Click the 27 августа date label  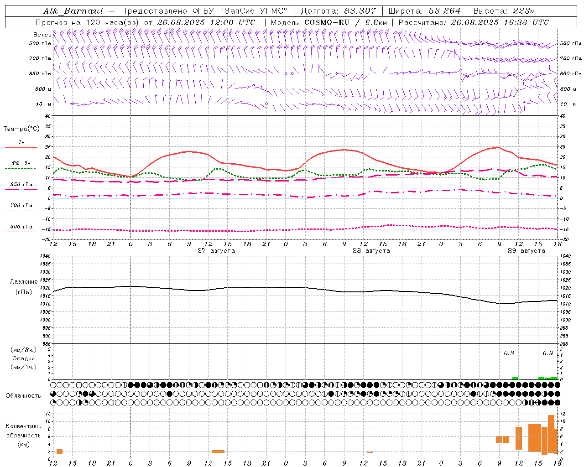coord(216,251)
